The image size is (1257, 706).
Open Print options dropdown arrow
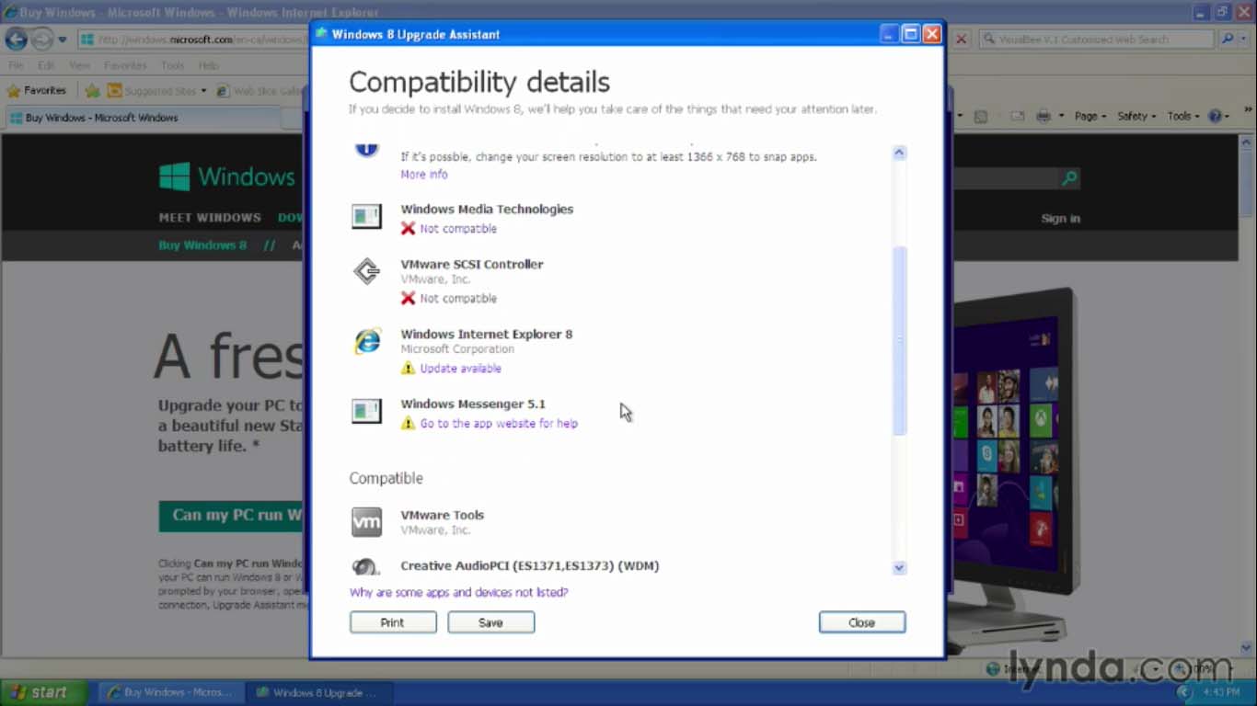point(1060,117)
